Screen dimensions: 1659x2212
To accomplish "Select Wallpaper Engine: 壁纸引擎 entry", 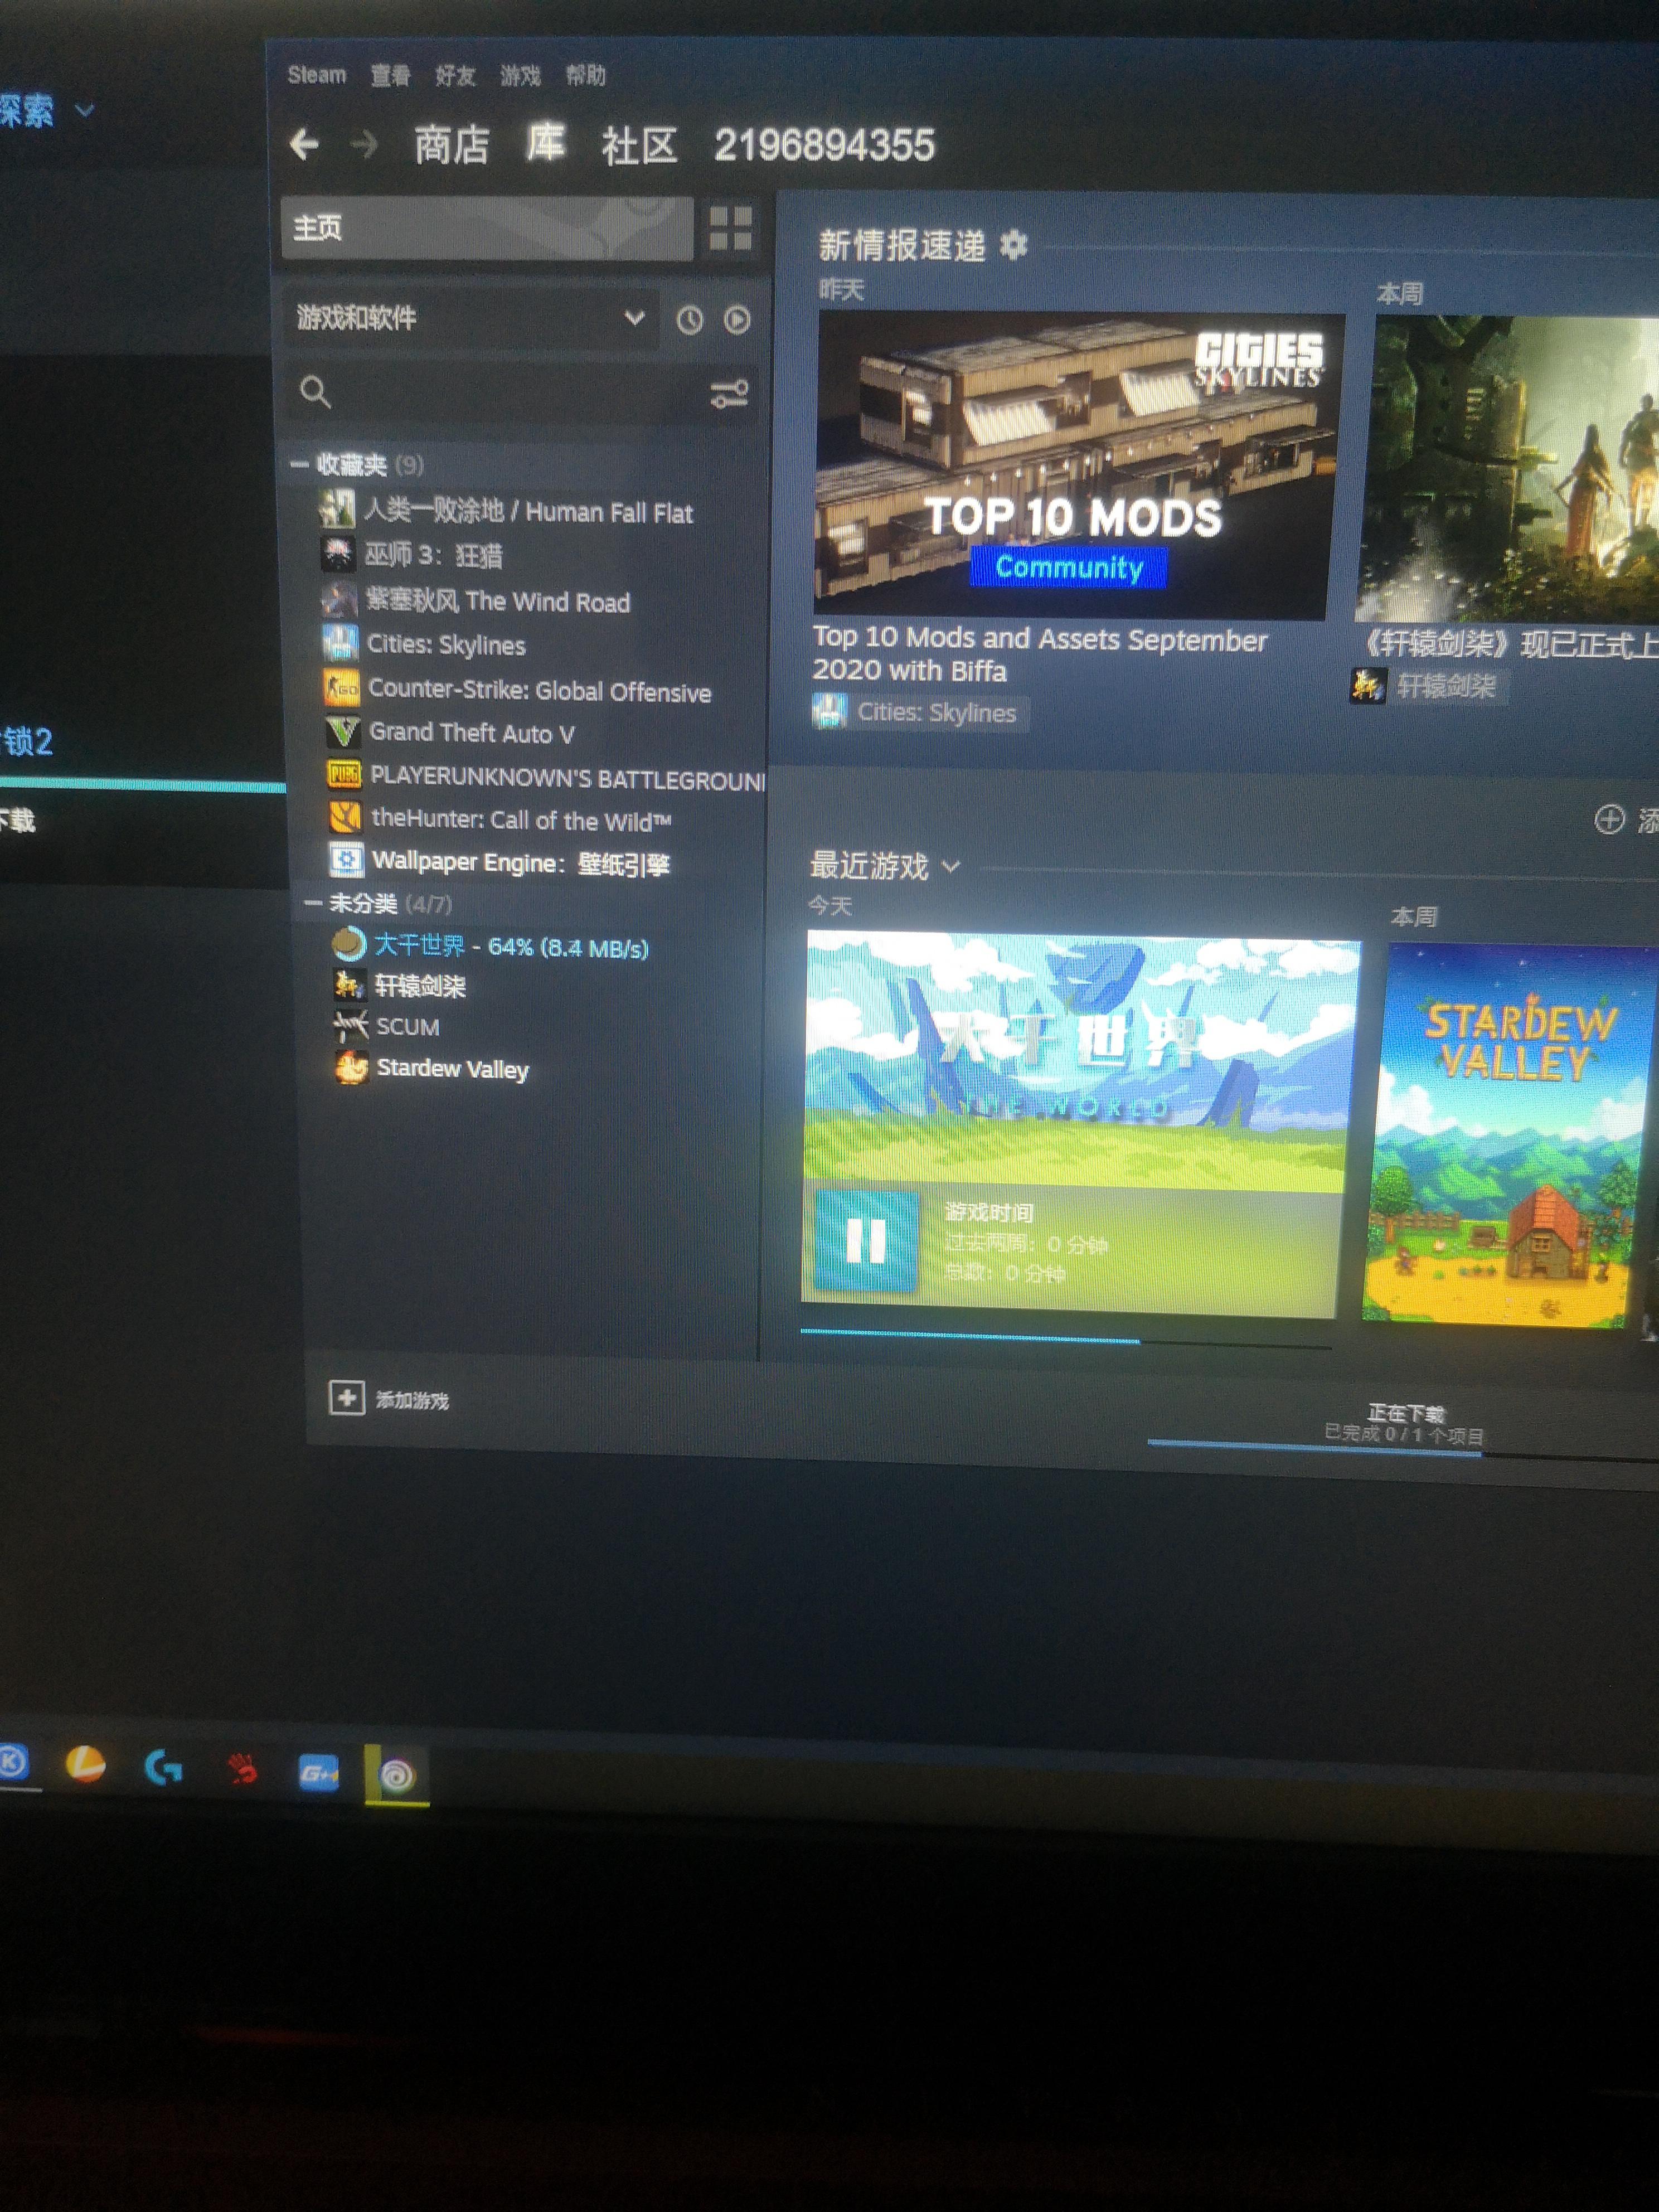I will pyautogui.click(x=520, y=862).
